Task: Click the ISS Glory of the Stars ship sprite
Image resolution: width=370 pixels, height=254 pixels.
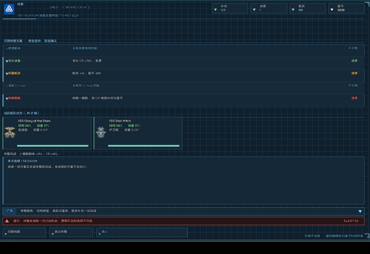Action: pos(10,132)
